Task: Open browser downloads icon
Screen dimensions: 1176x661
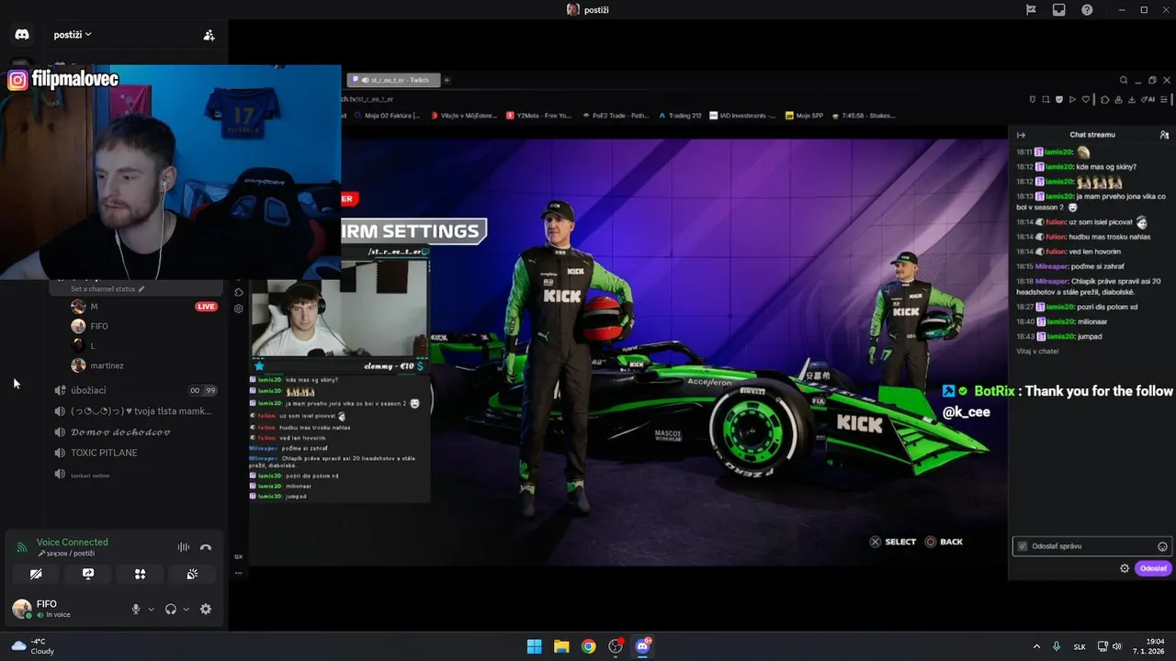Action: pyautogui.click(x=1132, y=99)
